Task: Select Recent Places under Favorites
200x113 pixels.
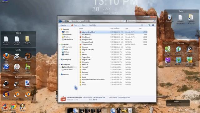Action: coord(67,40)
